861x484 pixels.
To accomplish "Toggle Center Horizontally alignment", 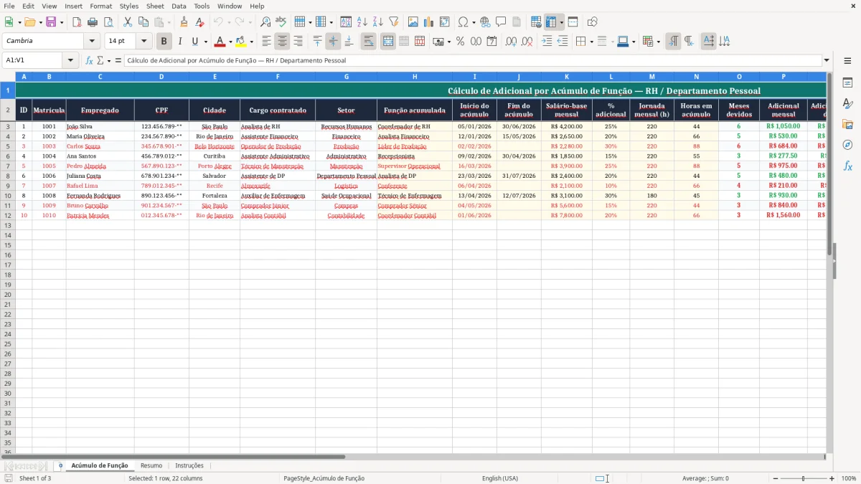I will click(x=283, y=42).
